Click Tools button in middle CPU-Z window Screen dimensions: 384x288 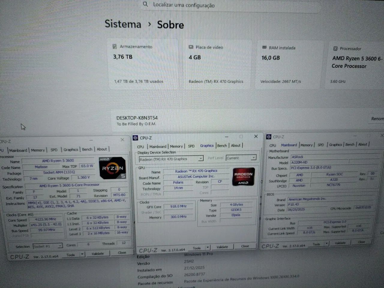tap(197, 248)
